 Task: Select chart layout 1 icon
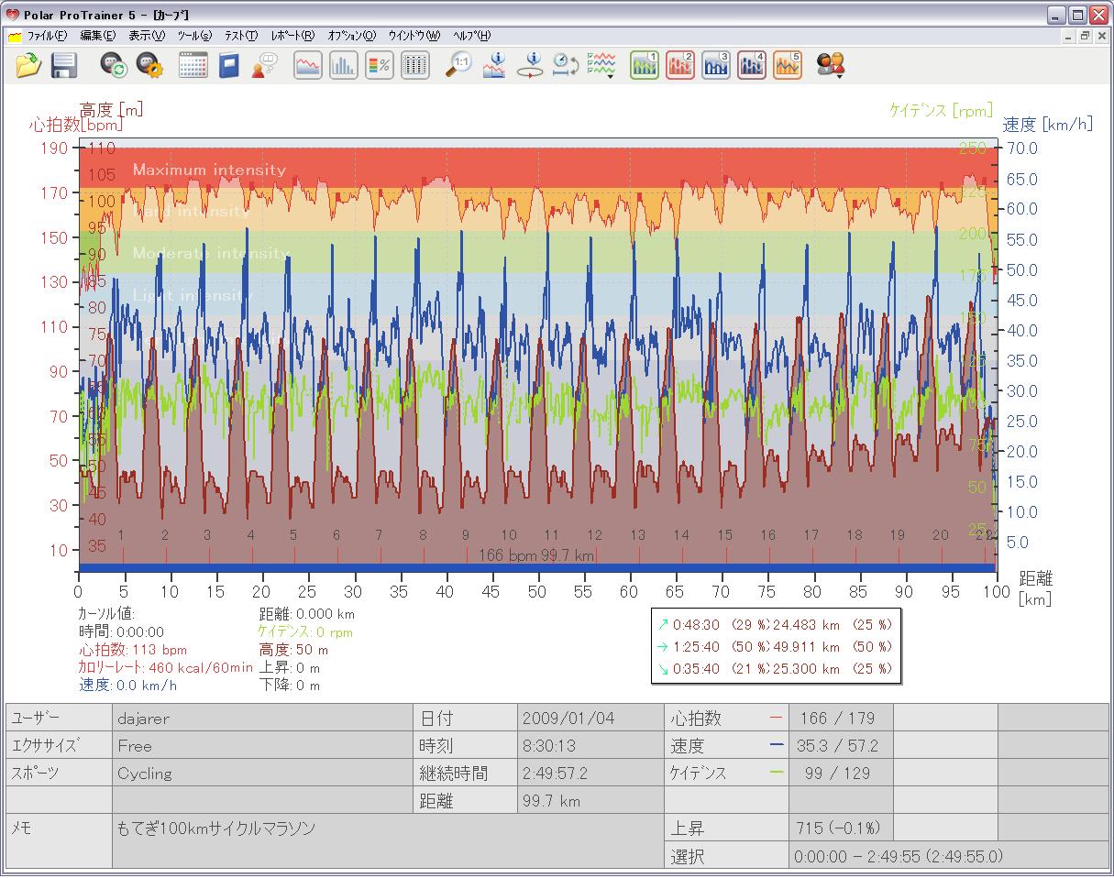tap(645, 65)
